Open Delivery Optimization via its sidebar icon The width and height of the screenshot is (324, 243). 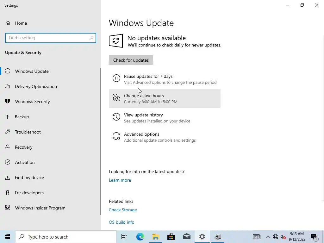pos(8,86)
